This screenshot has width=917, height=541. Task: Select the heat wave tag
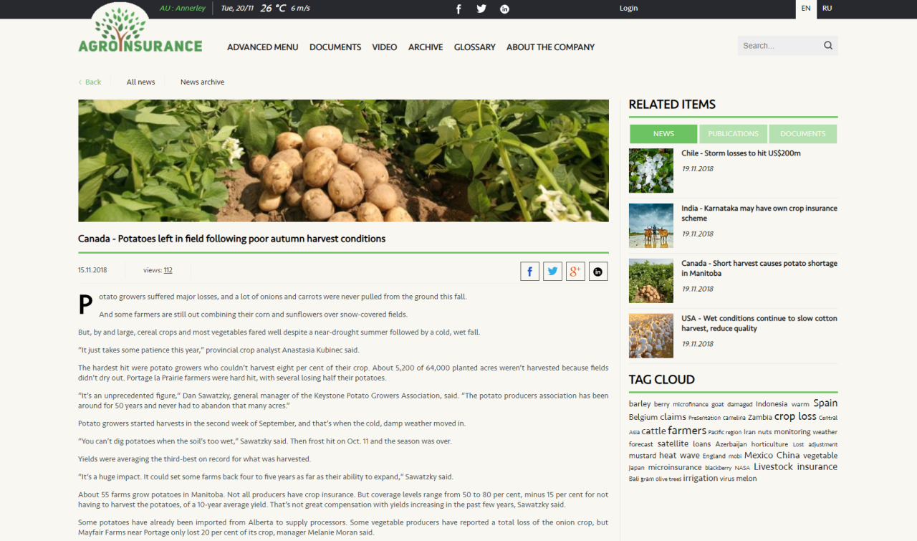point(679,456)
